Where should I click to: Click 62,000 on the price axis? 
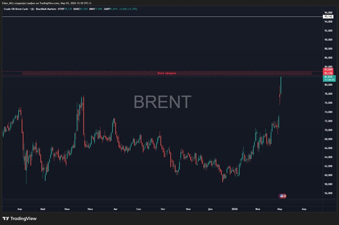[x=328, y=166]
